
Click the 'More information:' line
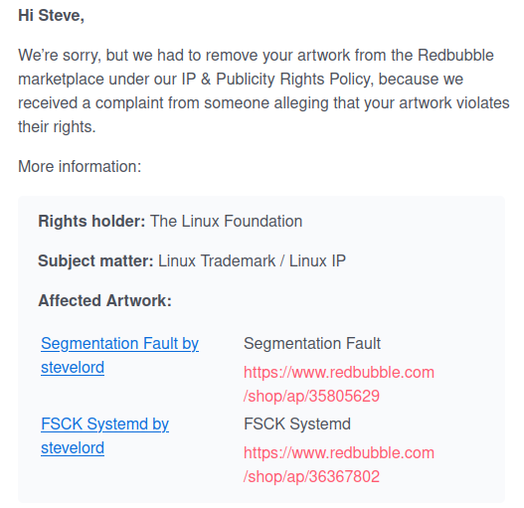(80, 166)
